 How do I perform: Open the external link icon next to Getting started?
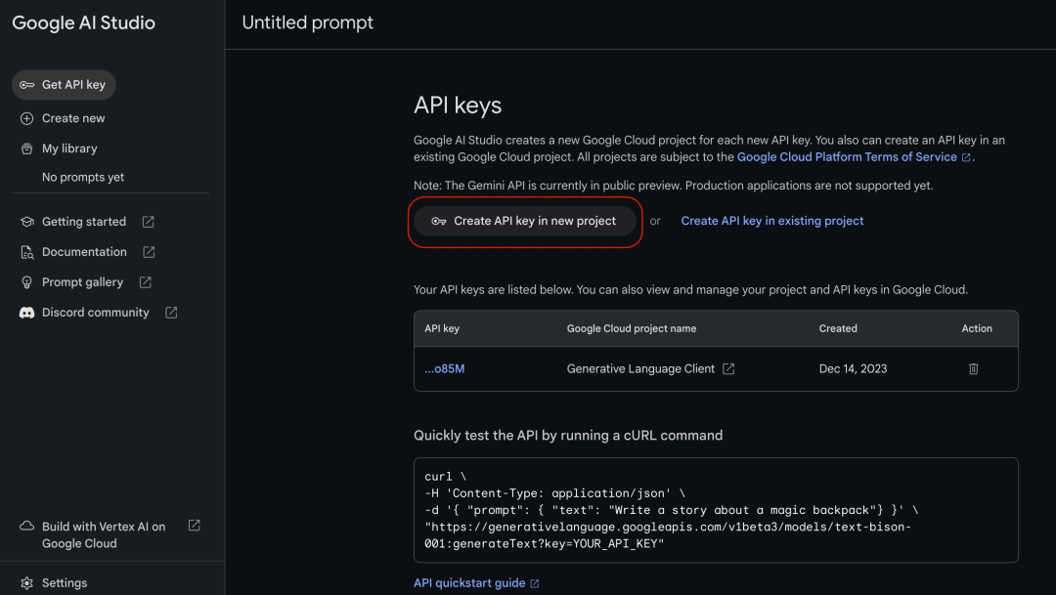pyautogui.click(x=149, y=222)
